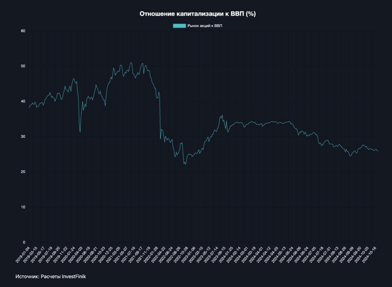Click the x-axis date 2023-01-06
This screenshot has width=392, height=287.
(x=188, y=255)
